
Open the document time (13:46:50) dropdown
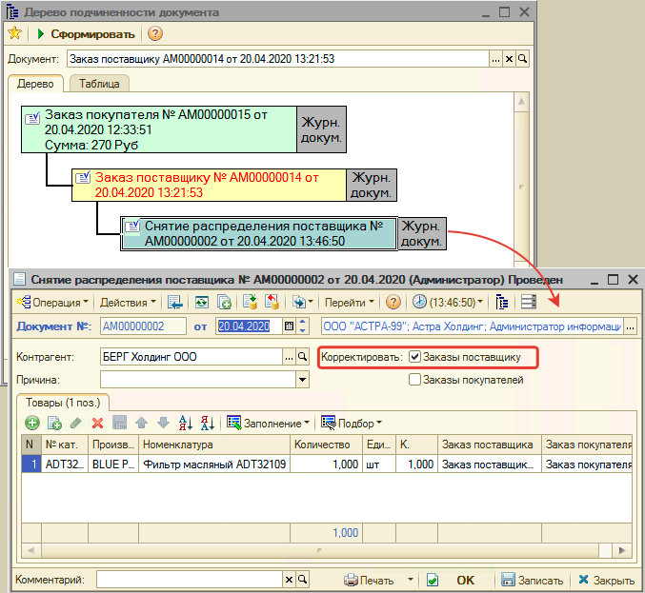tap(448, 303)
